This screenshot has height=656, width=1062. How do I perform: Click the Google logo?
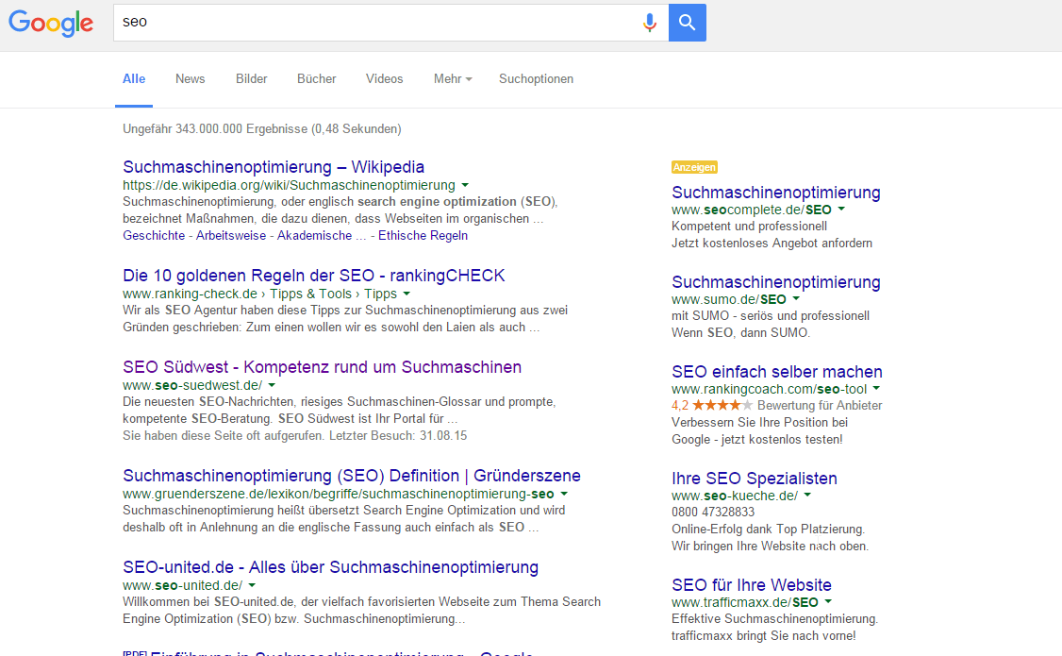click(x=51, y=23)
